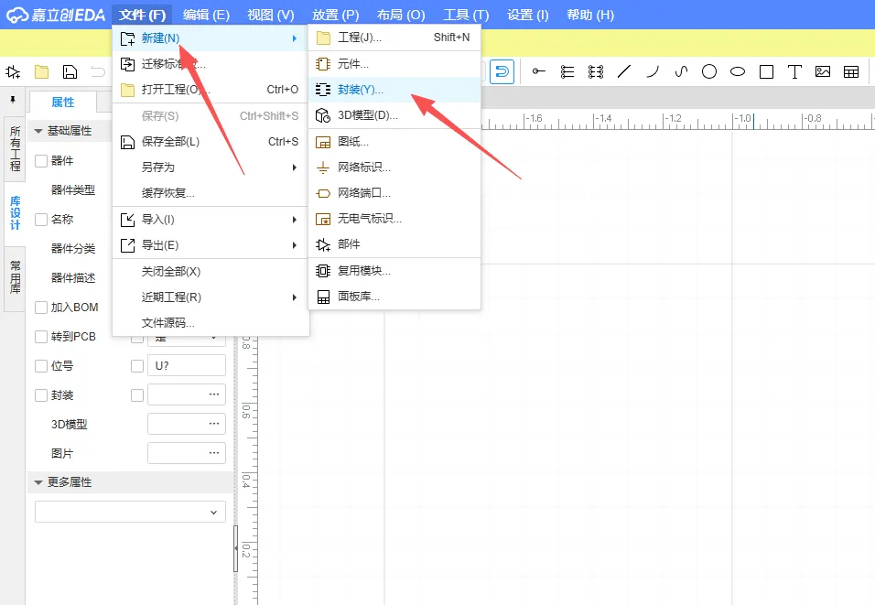Image resolution: width=875 pixels, height=605 pixels.
Task: Click the open folder toolbar icon
Action: click(x=41, y=72)
